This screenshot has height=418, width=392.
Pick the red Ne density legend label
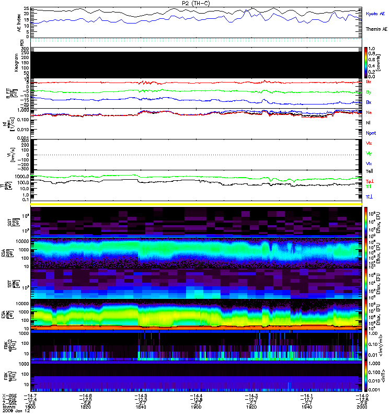point(369,112)
